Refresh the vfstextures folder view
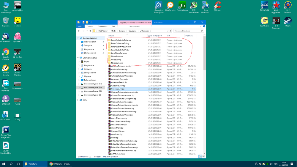The image size is (297, 167). coord(170,31)
